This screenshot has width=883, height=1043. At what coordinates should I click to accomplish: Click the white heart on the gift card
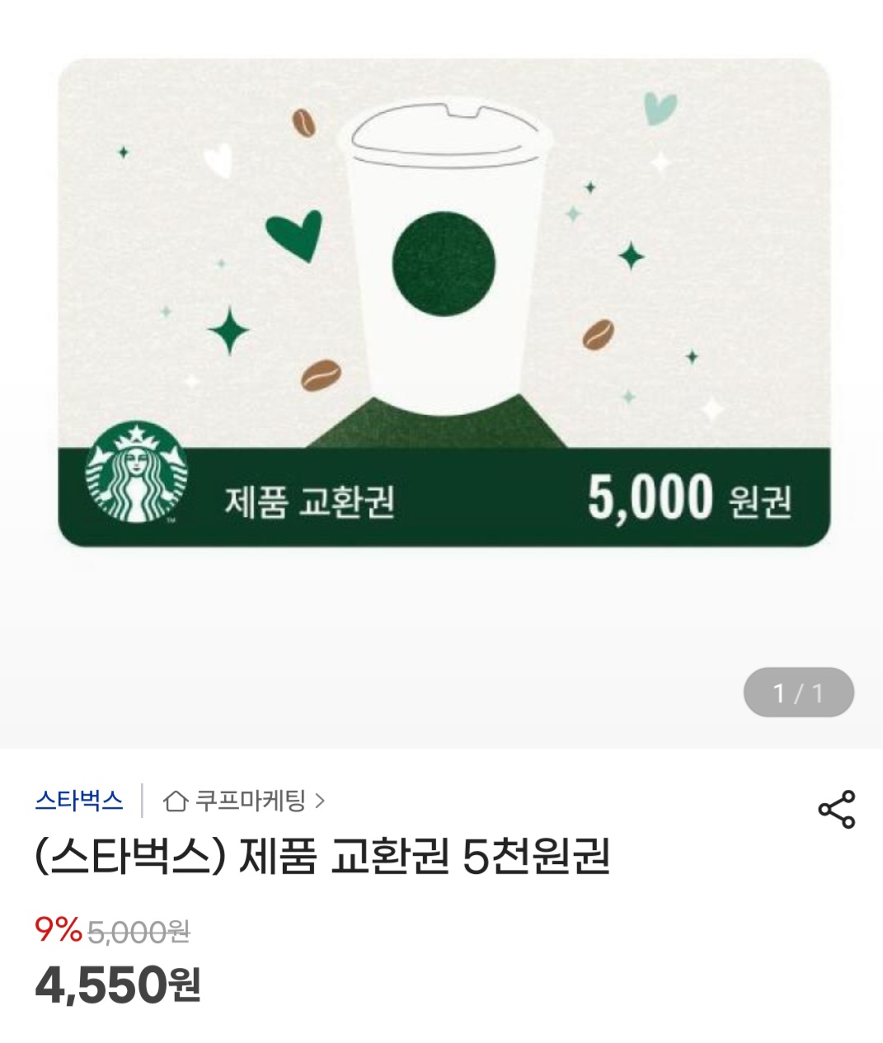coord(218,160)
